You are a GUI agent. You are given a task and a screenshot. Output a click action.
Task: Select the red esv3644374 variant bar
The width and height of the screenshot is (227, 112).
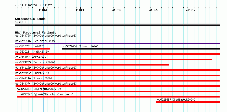click(117, 86)
